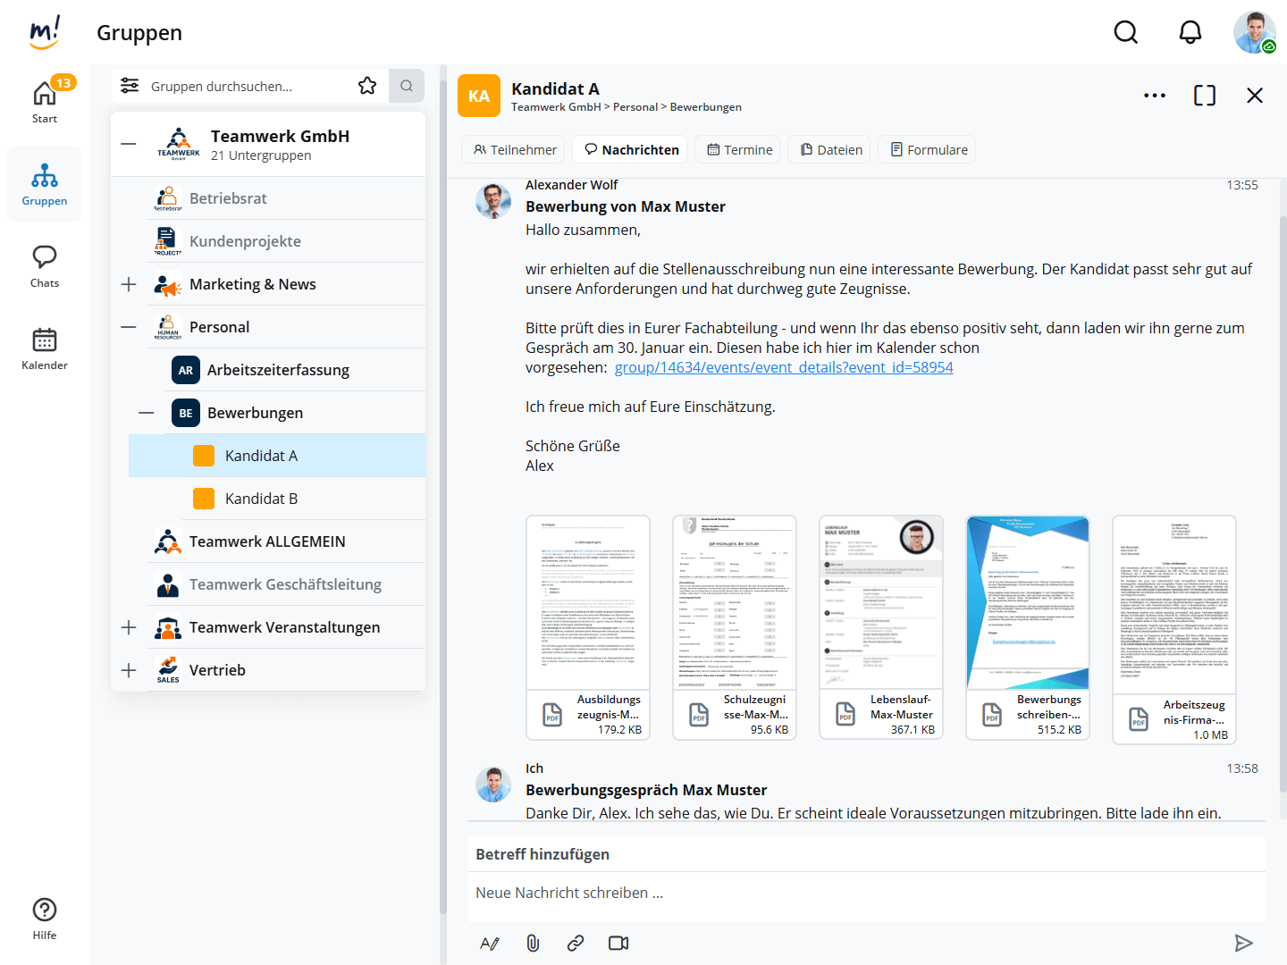Collapse the Personal group
The height and width of the screenshot is (965, 1287).
pyautogui.click(x=129, y=327)
